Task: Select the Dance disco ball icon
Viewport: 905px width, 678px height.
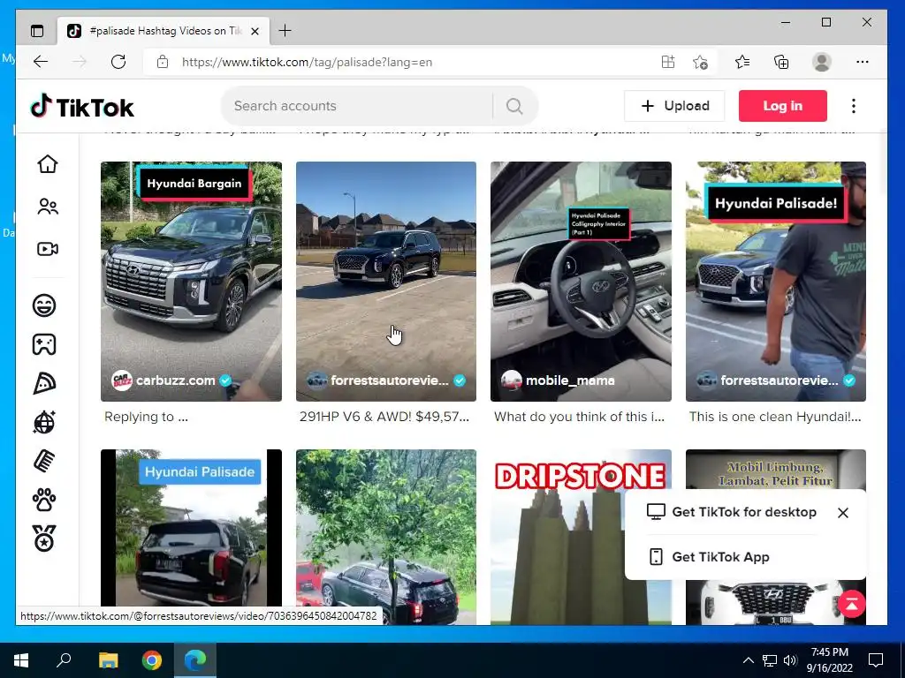Action: point(44,422)
